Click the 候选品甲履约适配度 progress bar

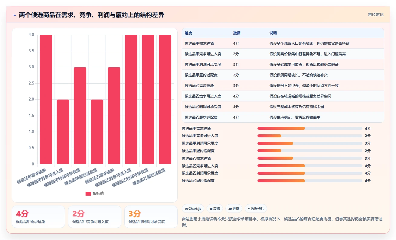[x=310, y=151]
